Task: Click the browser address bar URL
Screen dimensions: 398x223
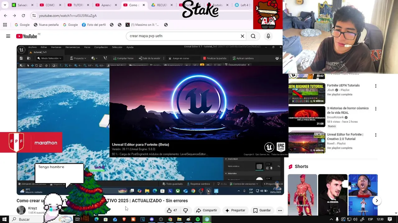Action: pos(68,15)
